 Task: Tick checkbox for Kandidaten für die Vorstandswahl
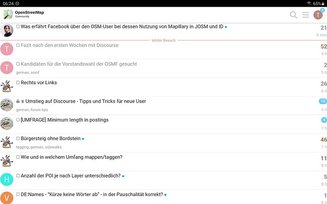click(18, 64)
